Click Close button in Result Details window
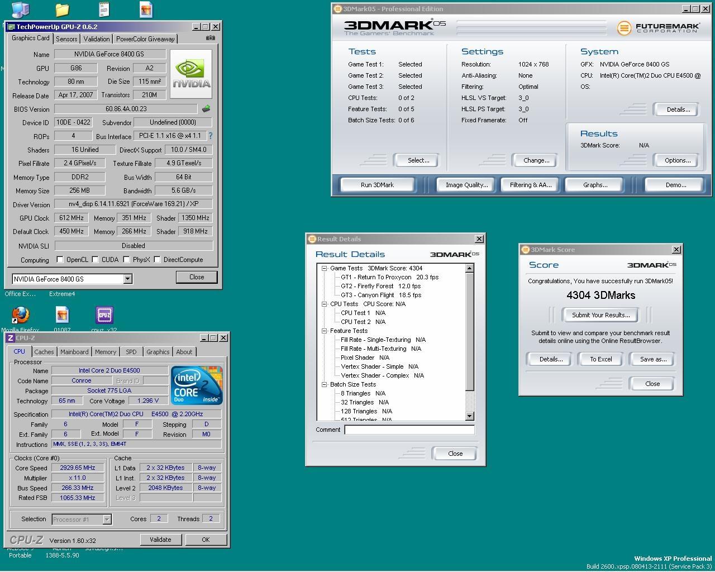Viewport: 715px width, 572px height. (x=455, y=454)
